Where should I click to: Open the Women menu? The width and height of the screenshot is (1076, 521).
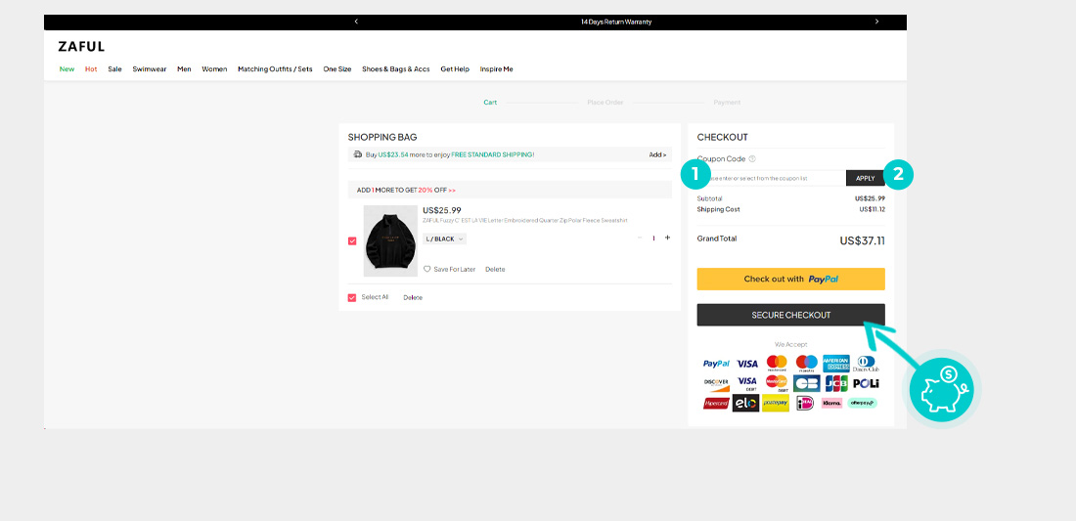(x=214, y=69)
